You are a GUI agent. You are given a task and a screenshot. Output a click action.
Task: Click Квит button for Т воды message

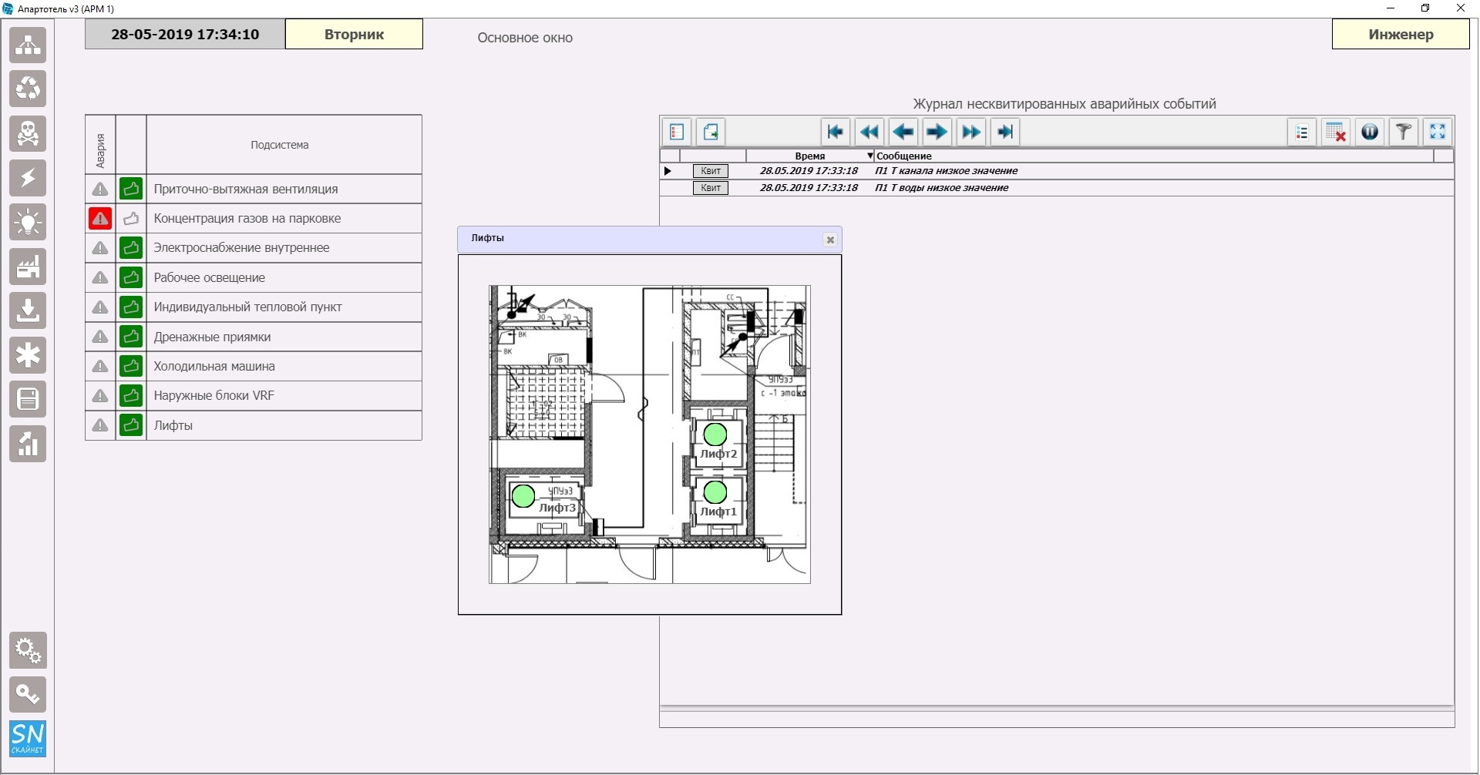(711, 188)
